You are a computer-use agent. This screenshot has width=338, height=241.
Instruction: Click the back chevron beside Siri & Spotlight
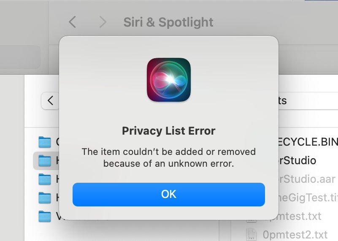pos(73,22)
